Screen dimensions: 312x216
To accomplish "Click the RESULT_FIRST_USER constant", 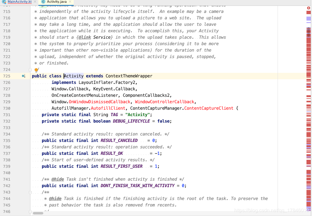I will pos(122,167).
